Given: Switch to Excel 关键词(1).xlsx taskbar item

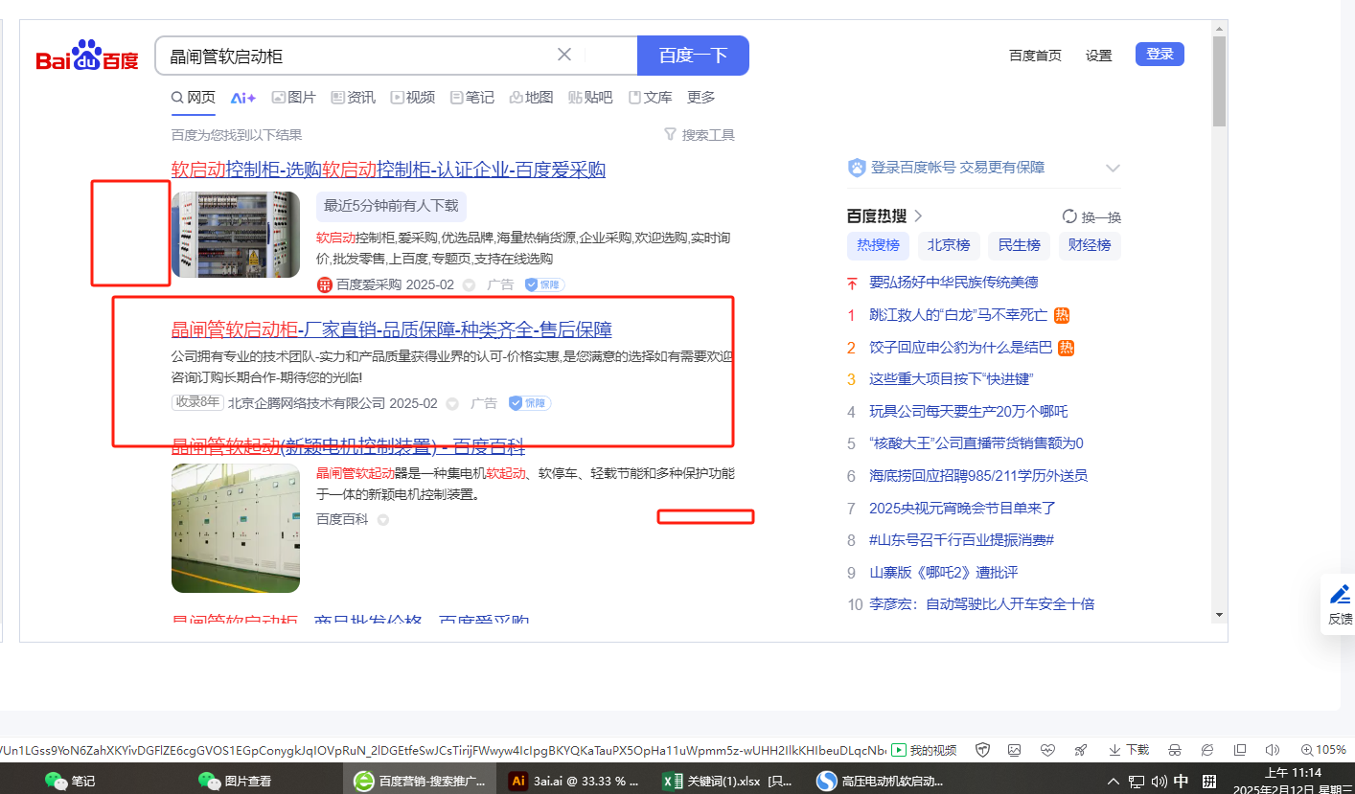Looking at the screenshot, I should pyautogui.click(x=728, y=781).
